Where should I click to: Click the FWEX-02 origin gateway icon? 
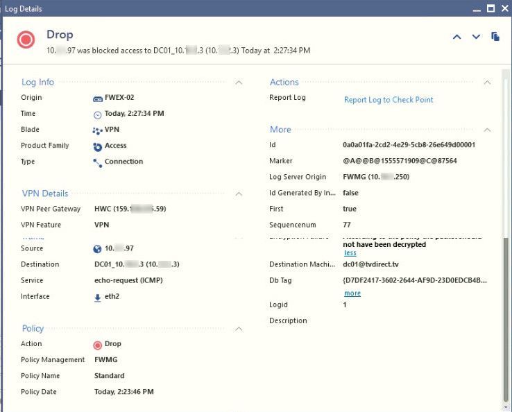[98, 98]
